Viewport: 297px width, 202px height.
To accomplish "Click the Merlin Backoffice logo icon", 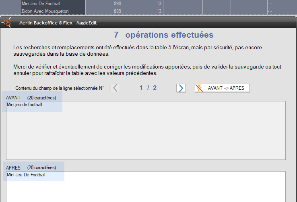I will [x=7, y=23].
